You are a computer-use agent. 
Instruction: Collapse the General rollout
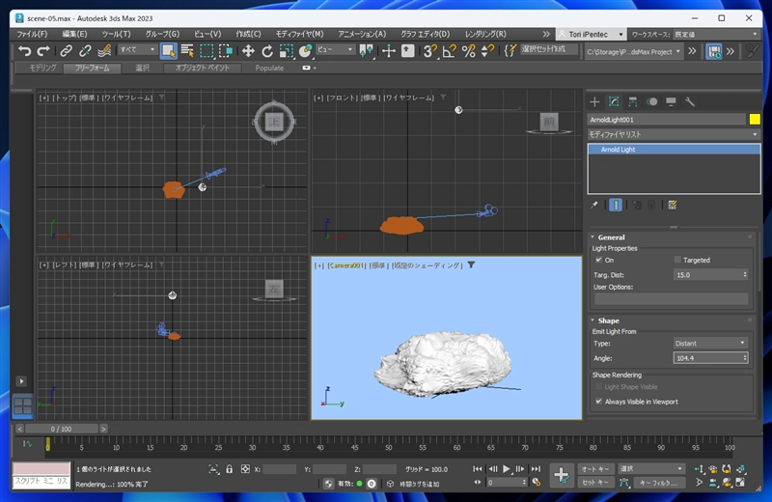(611, 237)
